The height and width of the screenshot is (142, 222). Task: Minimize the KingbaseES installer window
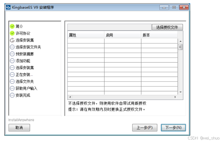164,7
